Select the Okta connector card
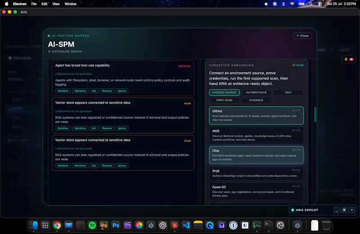This screenshot has height=234, width=360. click(256, 155)
